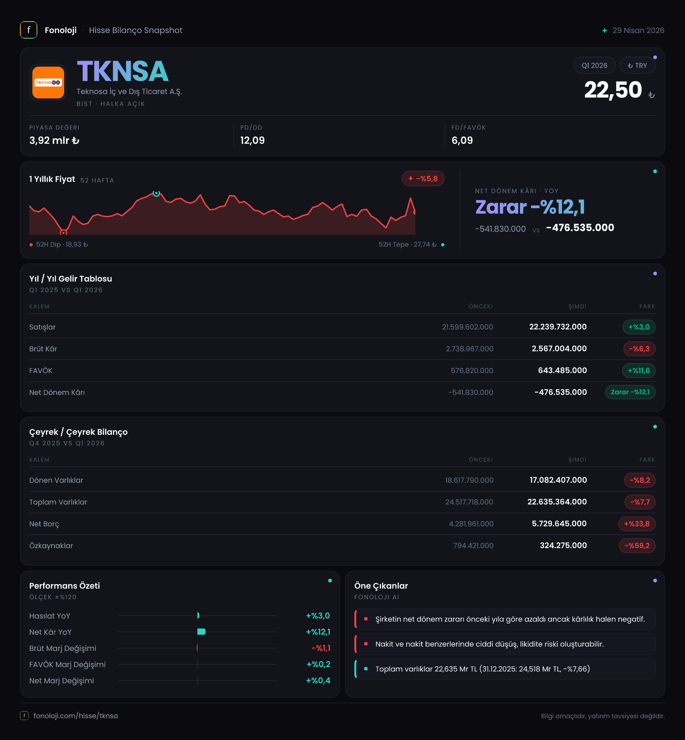Click the 52-week low marker on chart
Screen dimensions: 685x740
pos(64,233)
